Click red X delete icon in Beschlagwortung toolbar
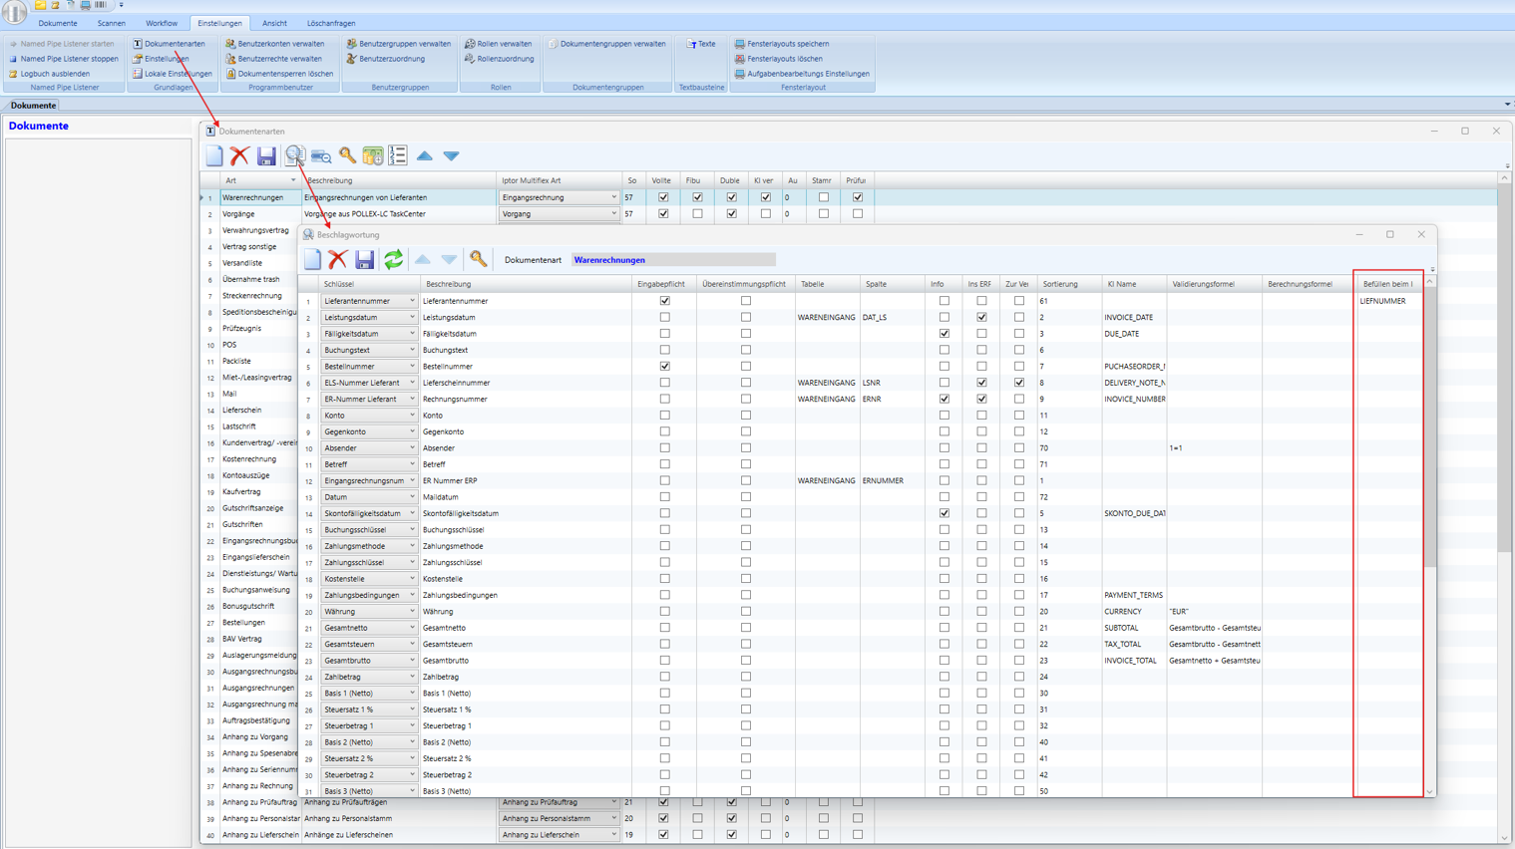The width and height of the screenshot is (1515, 849). 338,259
